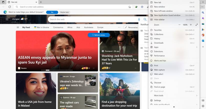Click the voice search microphone icon
Image resolution: width=206 pixels, height=109 pixels.
coord(139,19)
